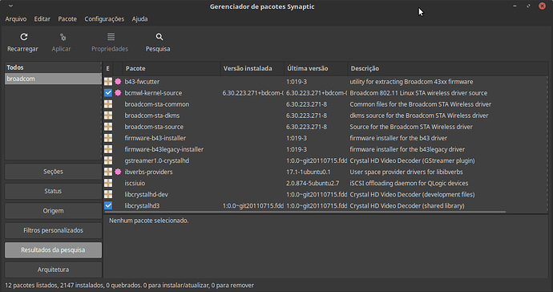
Task: Mark status box of gstreamer1.0-crystalhd
Action: (108, 160)
